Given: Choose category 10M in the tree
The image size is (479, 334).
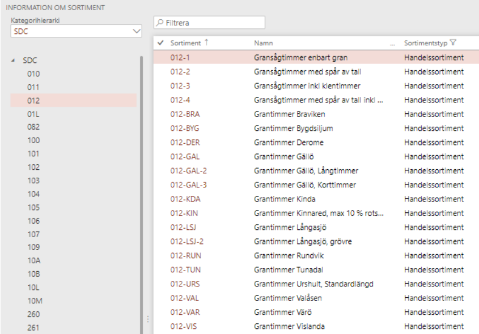Looking at the screenshot, I should [34, 301].
